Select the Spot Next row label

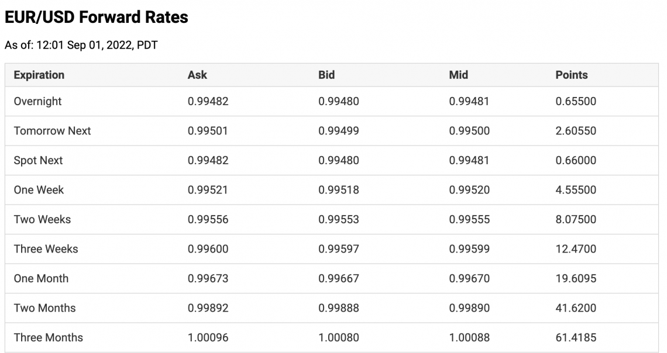click(38, 161)
